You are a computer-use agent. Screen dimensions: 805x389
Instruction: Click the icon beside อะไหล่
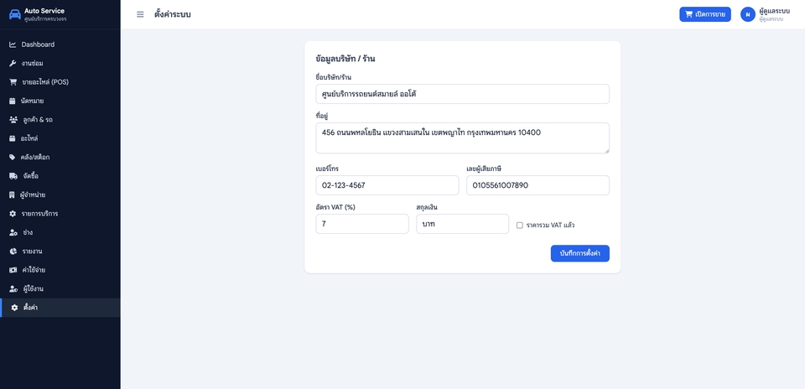[13, 138]
